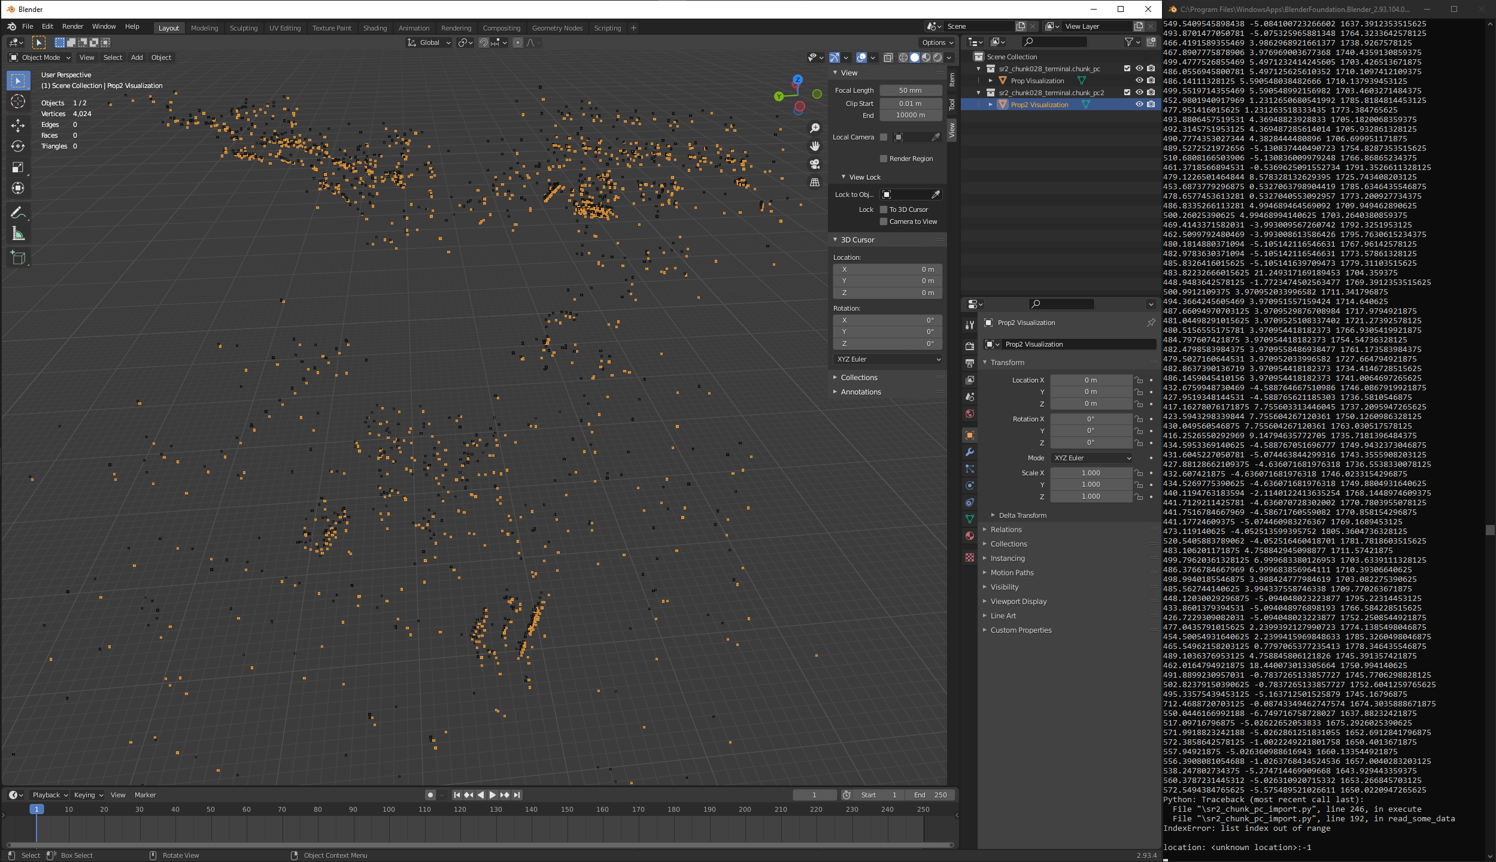Select the Transform tool

click(x=18, y=188)
